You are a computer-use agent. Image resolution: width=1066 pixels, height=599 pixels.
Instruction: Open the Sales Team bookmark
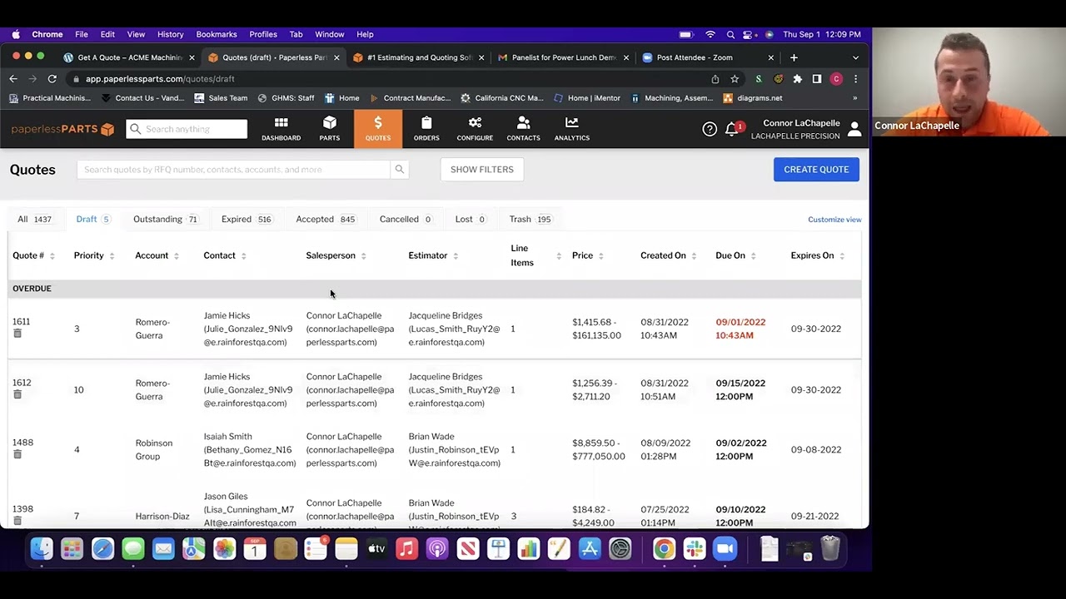pos(221,98)
